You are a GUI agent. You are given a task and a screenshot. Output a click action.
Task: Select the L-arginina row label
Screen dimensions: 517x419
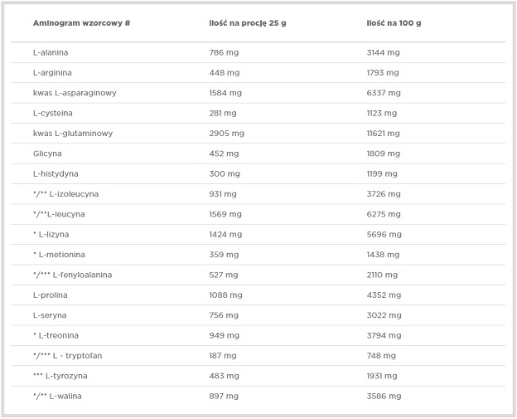52,73
